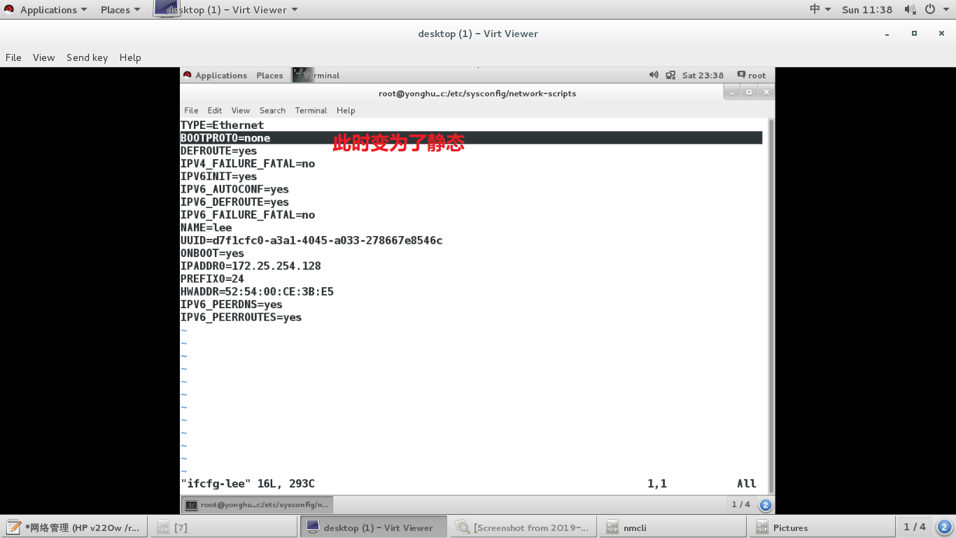Click the IPV6INIT=yes line
This screenshot has width=956, height=538.
218,177
